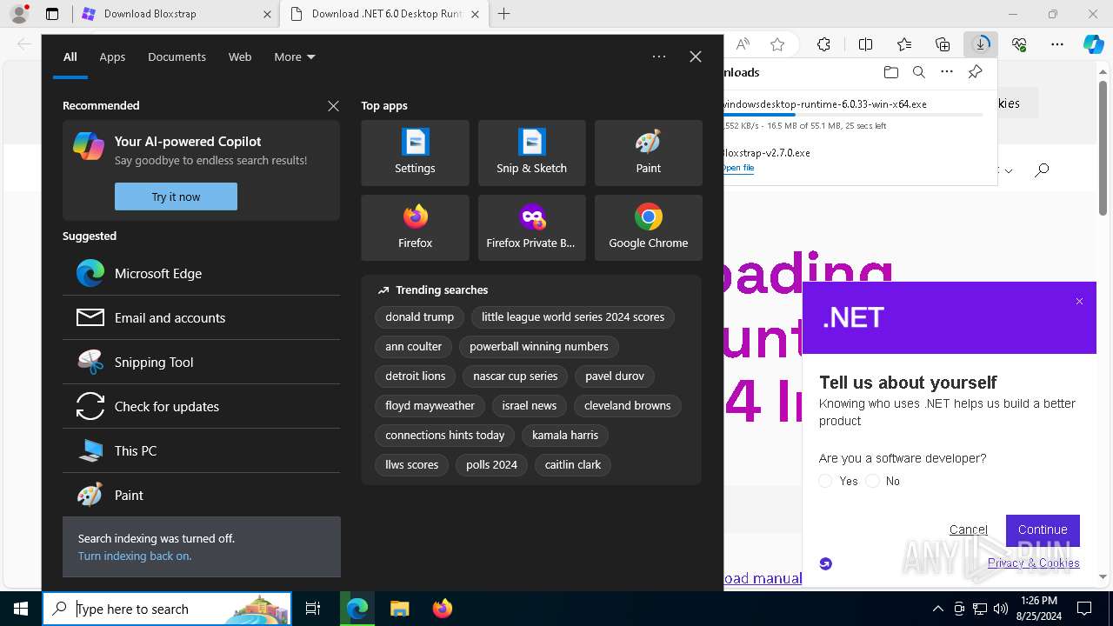Open Edge Copilot sidebar icon
The height and width of the screenshot is (626, 1113).
tap(1093, 44)
